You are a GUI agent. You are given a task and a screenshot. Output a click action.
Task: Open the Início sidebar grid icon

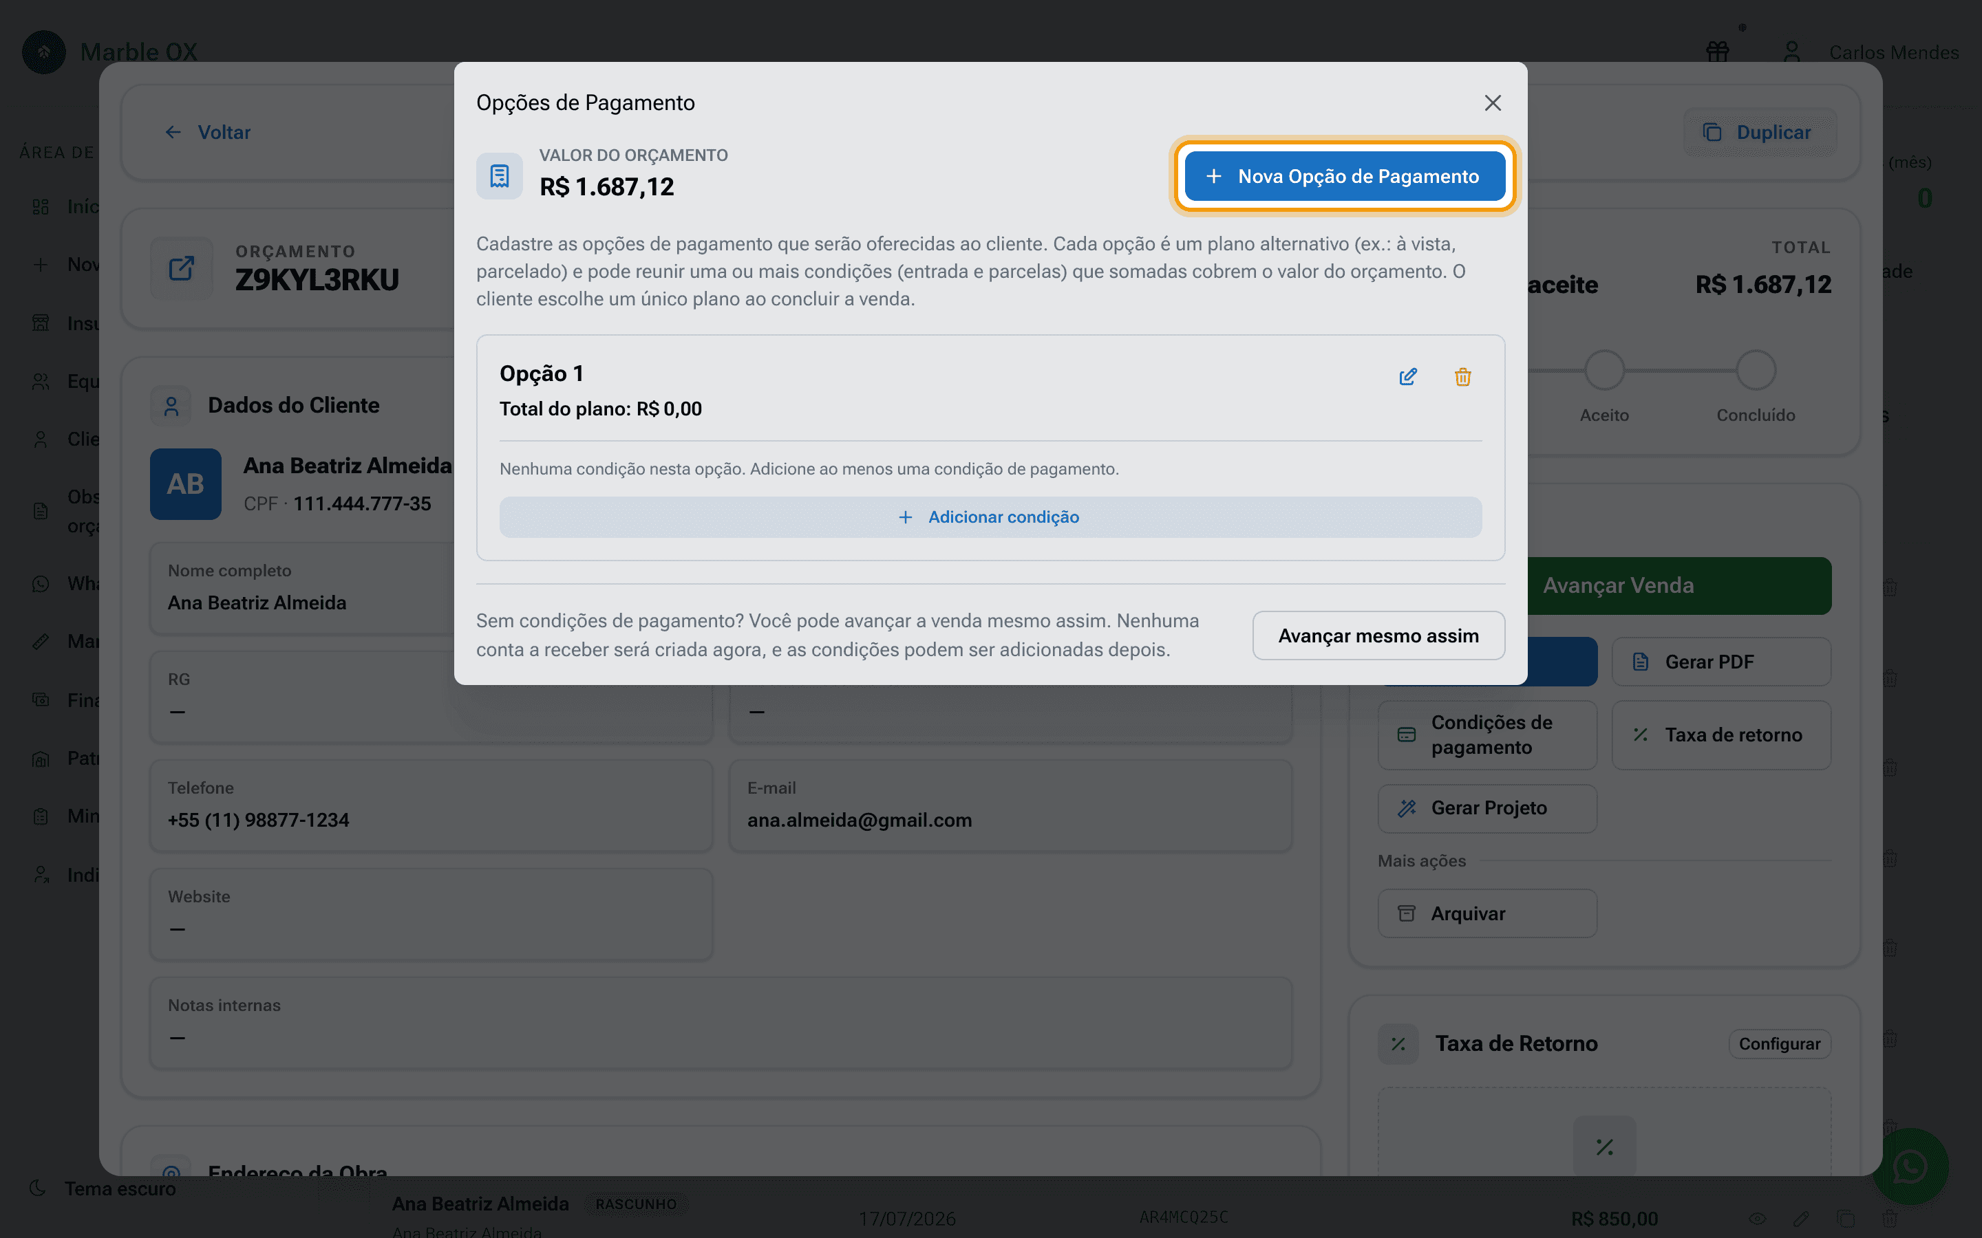click(41, 206)
